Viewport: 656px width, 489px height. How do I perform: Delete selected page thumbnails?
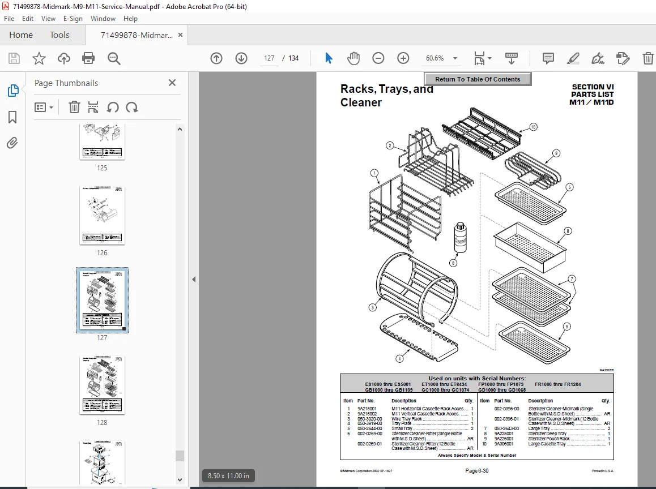pyautogui.click(x=74, y=108)
